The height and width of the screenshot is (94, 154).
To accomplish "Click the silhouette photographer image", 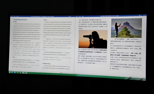I will click(x=93, y=39).
